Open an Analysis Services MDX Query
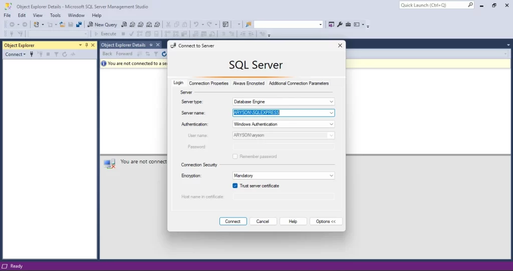Viewport: 513px width, 271px height. click(132, 24)
